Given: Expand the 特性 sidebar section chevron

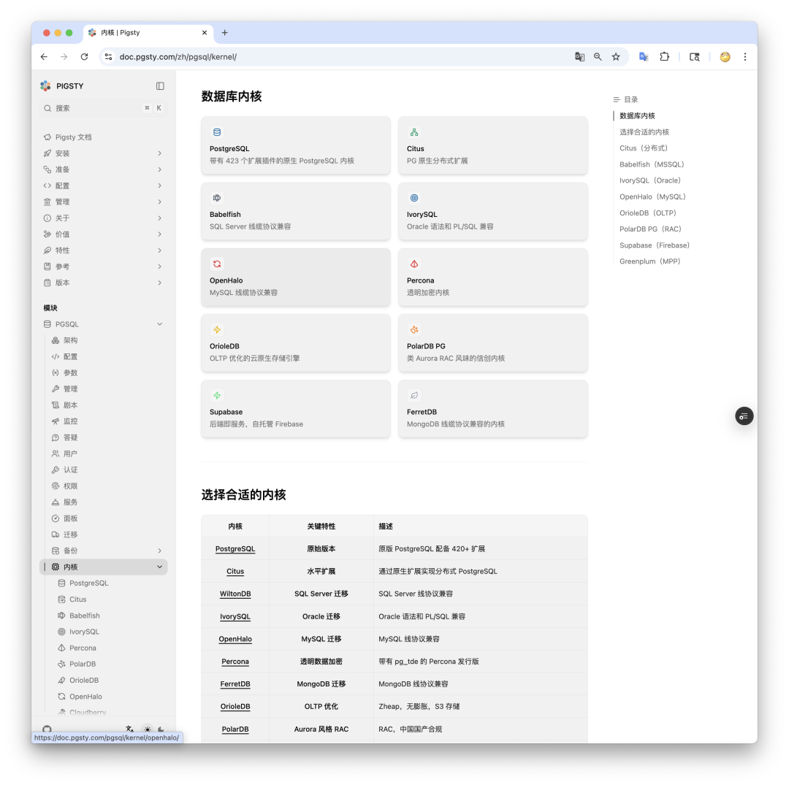Looking at the screenshot, I should coord(159,250).
